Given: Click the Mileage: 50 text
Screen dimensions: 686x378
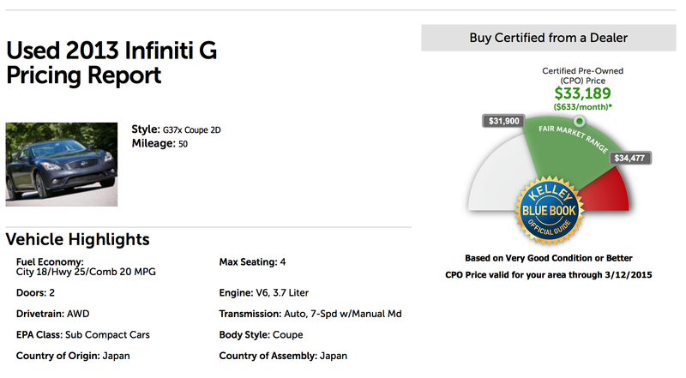Looking at the screenshot, I should pyautogui.click(x=159, y=143).
